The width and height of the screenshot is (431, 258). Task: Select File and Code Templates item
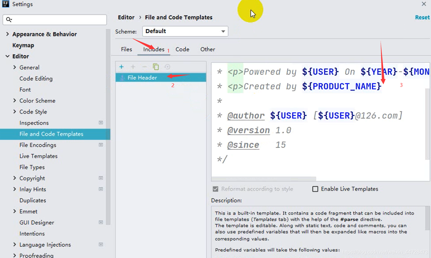[55, 134]
